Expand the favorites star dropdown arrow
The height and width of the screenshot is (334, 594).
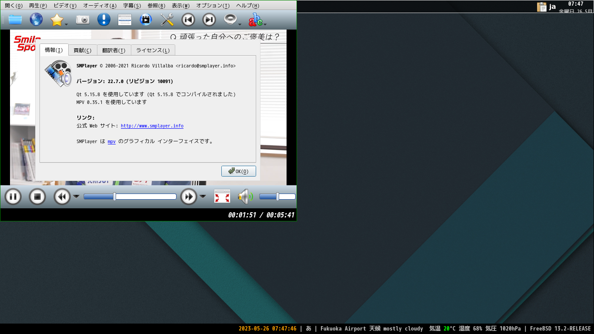click(x=67, y=24)
